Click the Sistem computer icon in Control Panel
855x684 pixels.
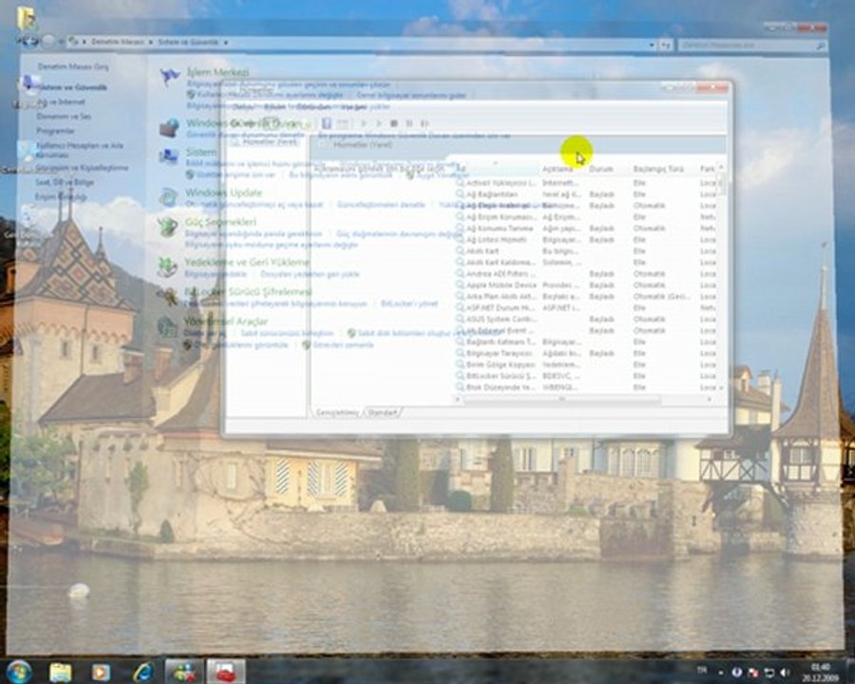click(168, 157)
